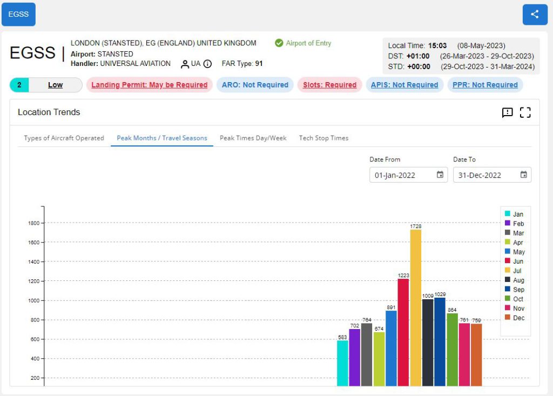553x396 pixels.
Task: Expand Location Trends to fullscreen
Action: point(525,113)
